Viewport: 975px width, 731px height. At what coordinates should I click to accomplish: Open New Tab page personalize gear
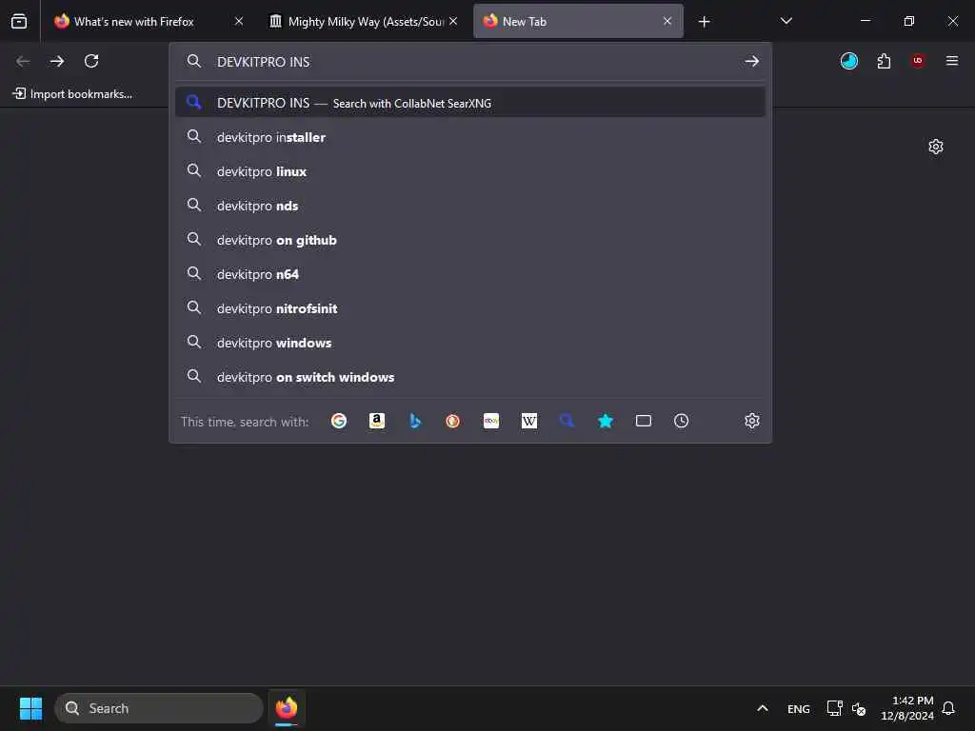pos(936,147)
